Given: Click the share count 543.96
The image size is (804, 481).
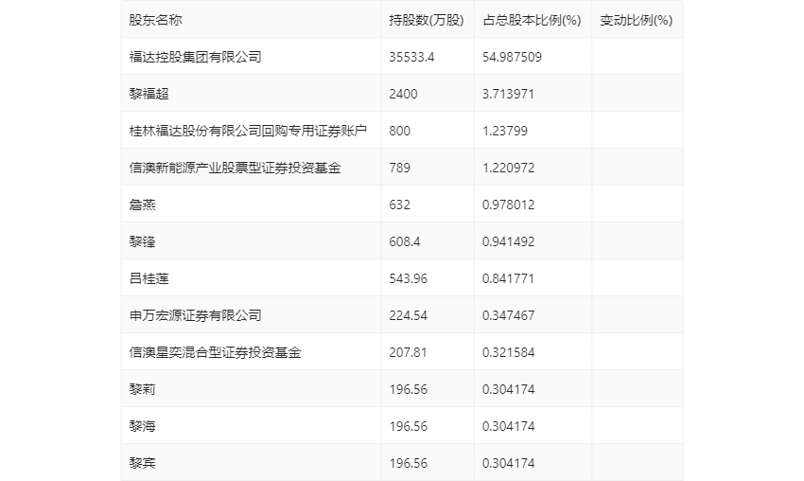Looking at the screenshot, I should pos(409,278).
